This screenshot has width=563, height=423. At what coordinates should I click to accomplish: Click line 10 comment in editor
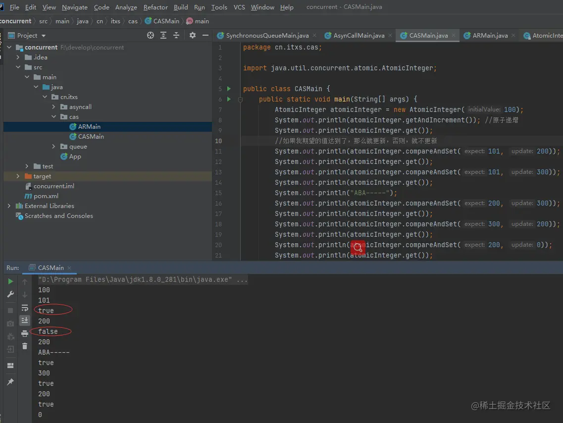pyautogui.click(x=356, y=141)
